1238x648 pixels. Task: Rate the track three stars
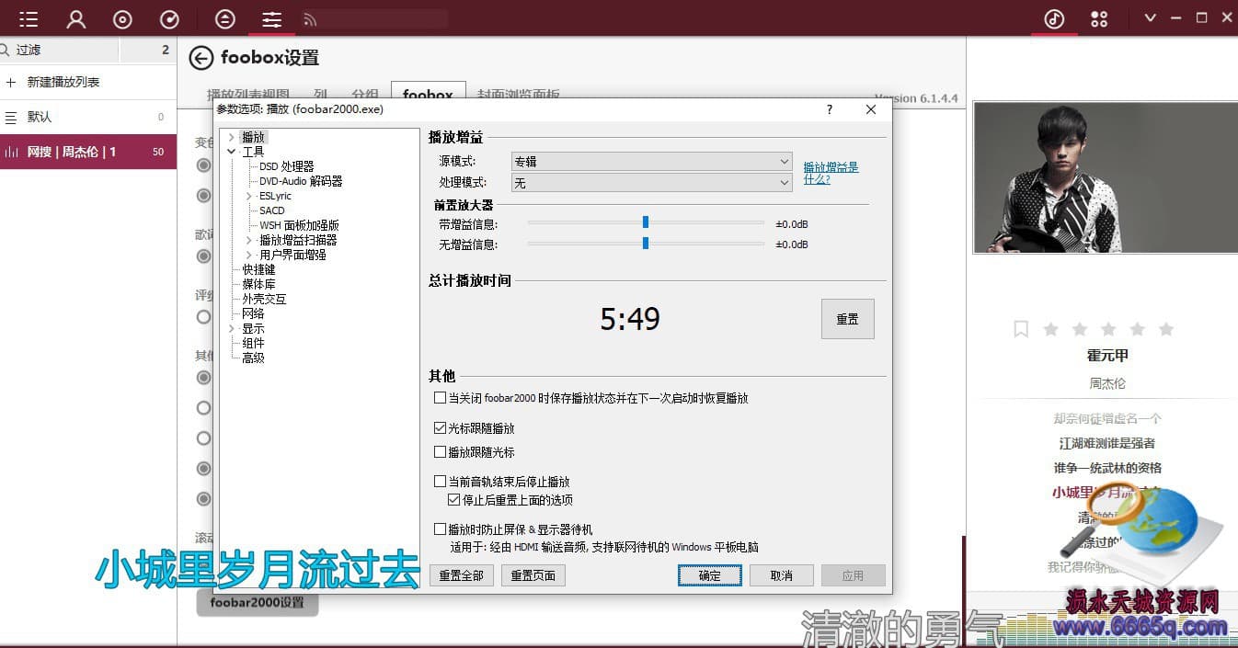[x=1108, y=328]
